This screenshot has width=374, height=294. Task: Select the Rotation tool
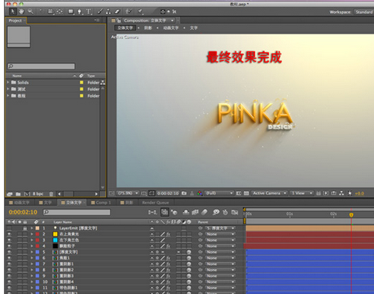pyautogui.click(x=41, y=11)
